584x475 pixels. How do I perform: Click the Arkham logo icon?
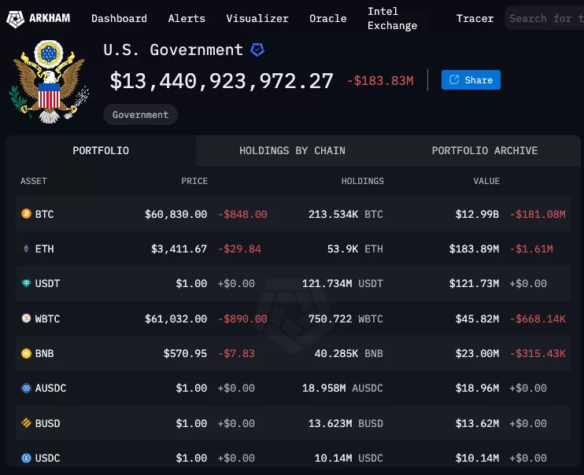coord(16,17)
